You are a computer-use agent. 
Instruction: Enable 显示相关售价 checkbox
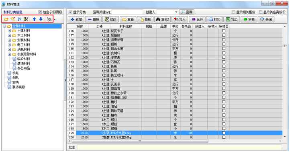234,12
